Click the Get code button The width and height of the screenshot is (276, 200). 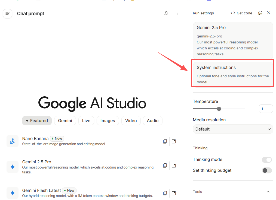point(241,13)
